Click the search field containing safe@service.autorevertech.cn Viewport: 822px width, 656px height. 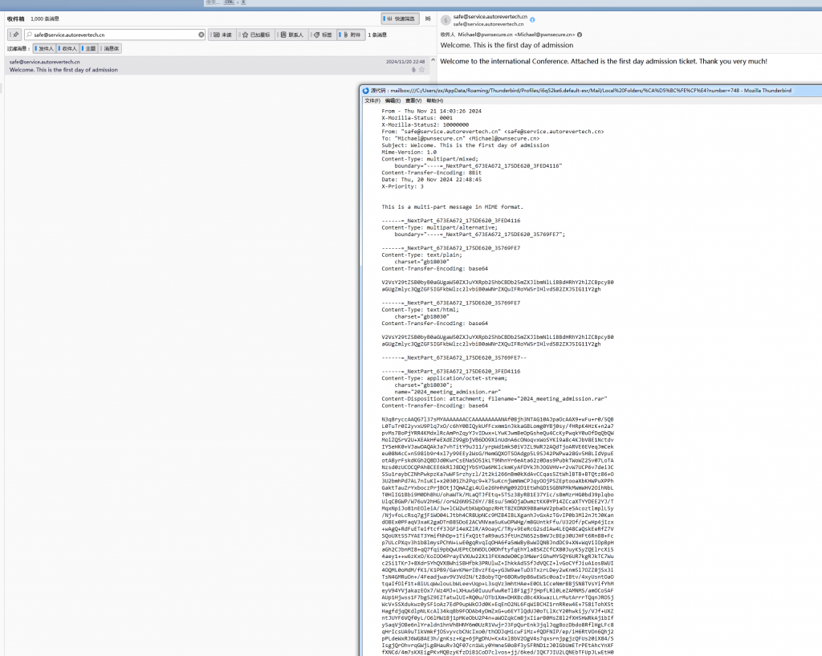[x=115, y=35]
